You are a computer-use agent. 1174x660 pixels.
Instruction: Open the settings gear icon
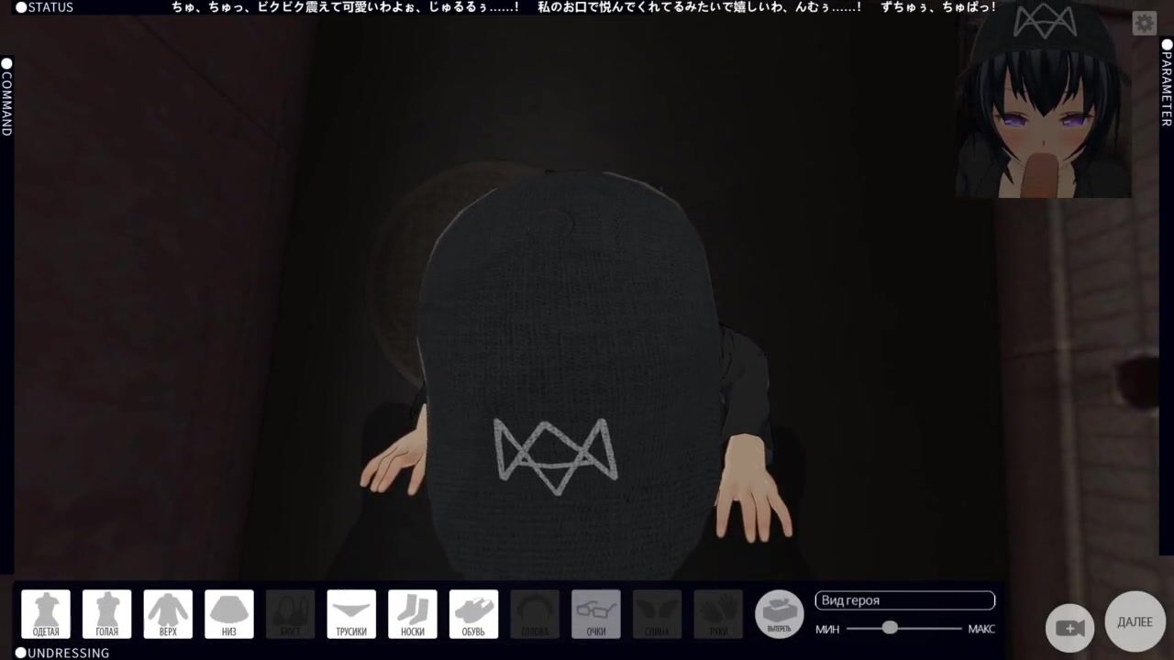point(1144,23)
